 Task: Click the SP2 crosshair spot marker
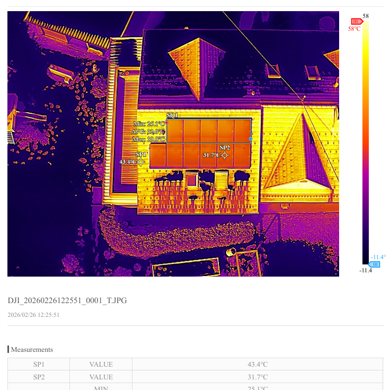[225, 155]
